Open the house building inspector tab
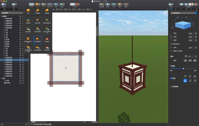 (x=196, y=9)
